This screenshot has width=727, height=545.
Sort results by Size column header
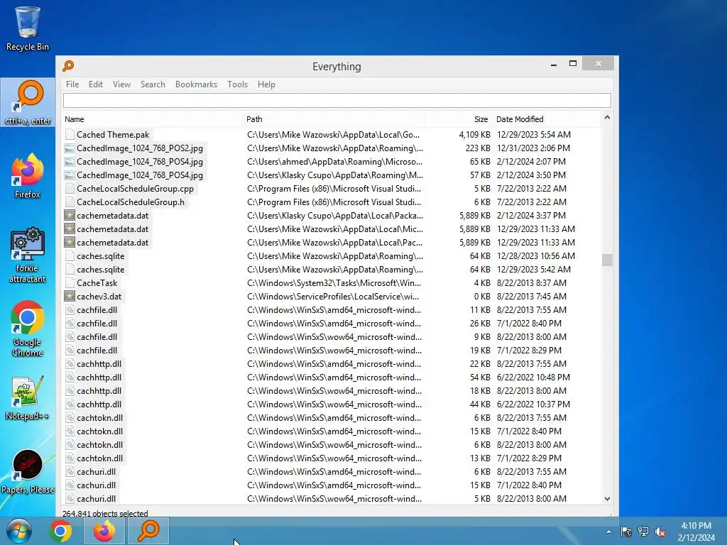(x=458, y=119)
